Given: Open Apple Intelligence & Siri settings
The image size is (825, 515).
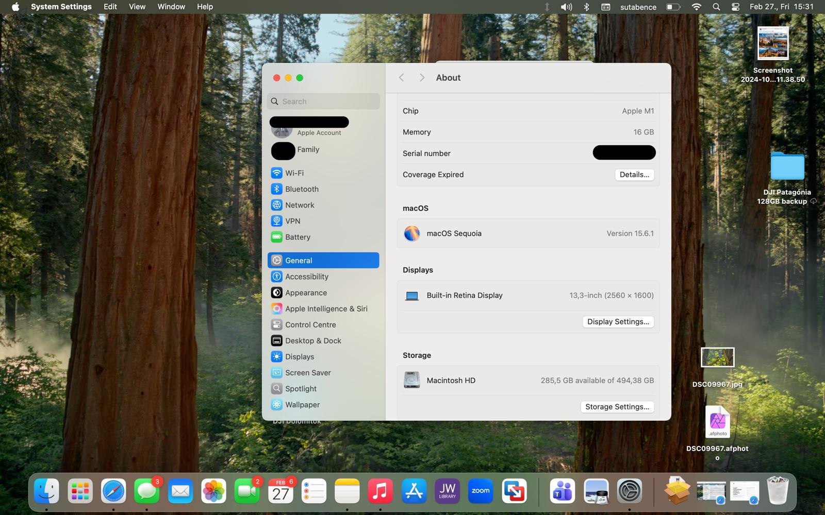Looking at the screenshot, I should tap(327, 308).
